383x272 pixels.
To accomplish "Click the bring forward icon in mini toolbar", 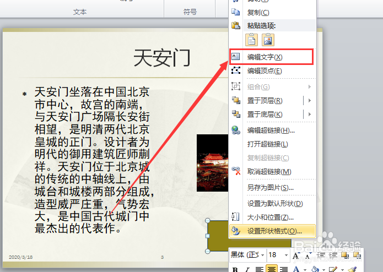I will 345,255.
